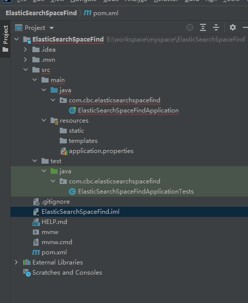Click the ElasticSearchSpaceFindApplication class icon

point(72,110)
